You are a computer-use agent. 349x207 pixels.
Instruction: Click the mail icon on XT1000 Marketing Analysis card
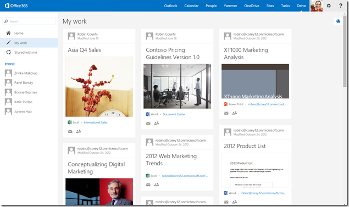point(226,113)
